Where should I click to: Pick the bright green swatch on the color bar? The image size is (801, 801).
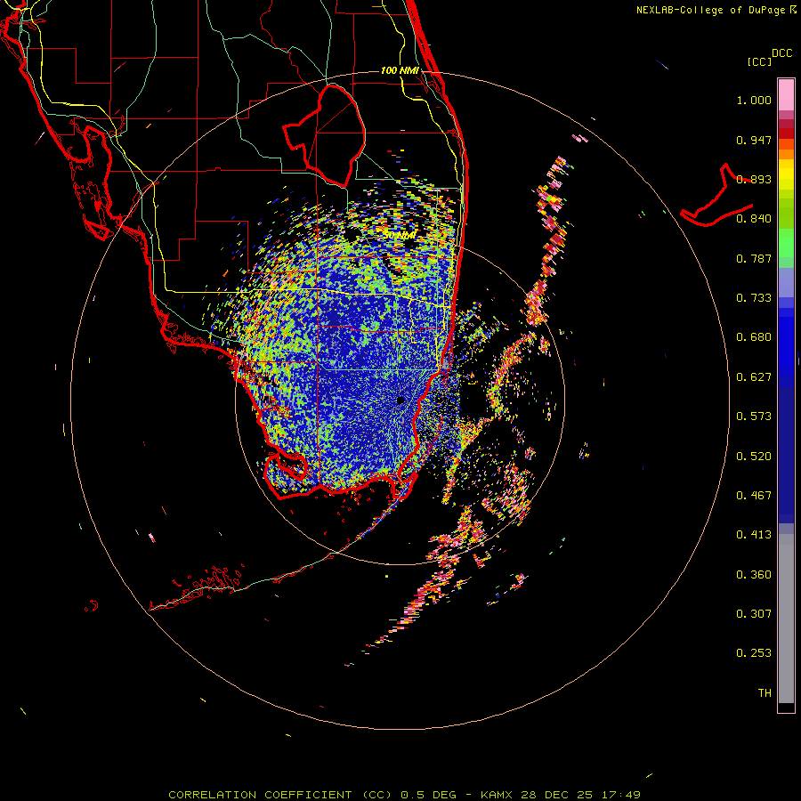pyautogui.click(x=786, y=243)
